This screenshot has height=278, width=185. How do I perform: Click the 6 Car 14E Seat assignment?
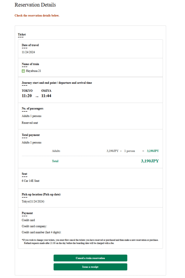coord(31,181)
